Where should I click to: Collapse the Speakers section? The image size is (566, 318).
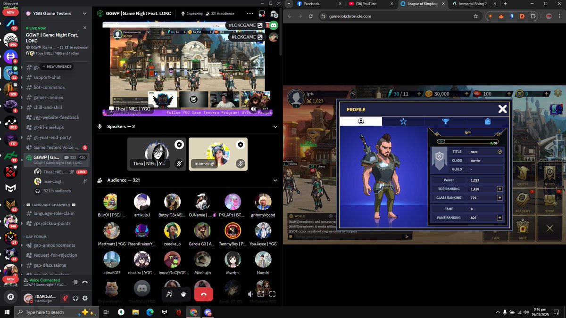275,127
